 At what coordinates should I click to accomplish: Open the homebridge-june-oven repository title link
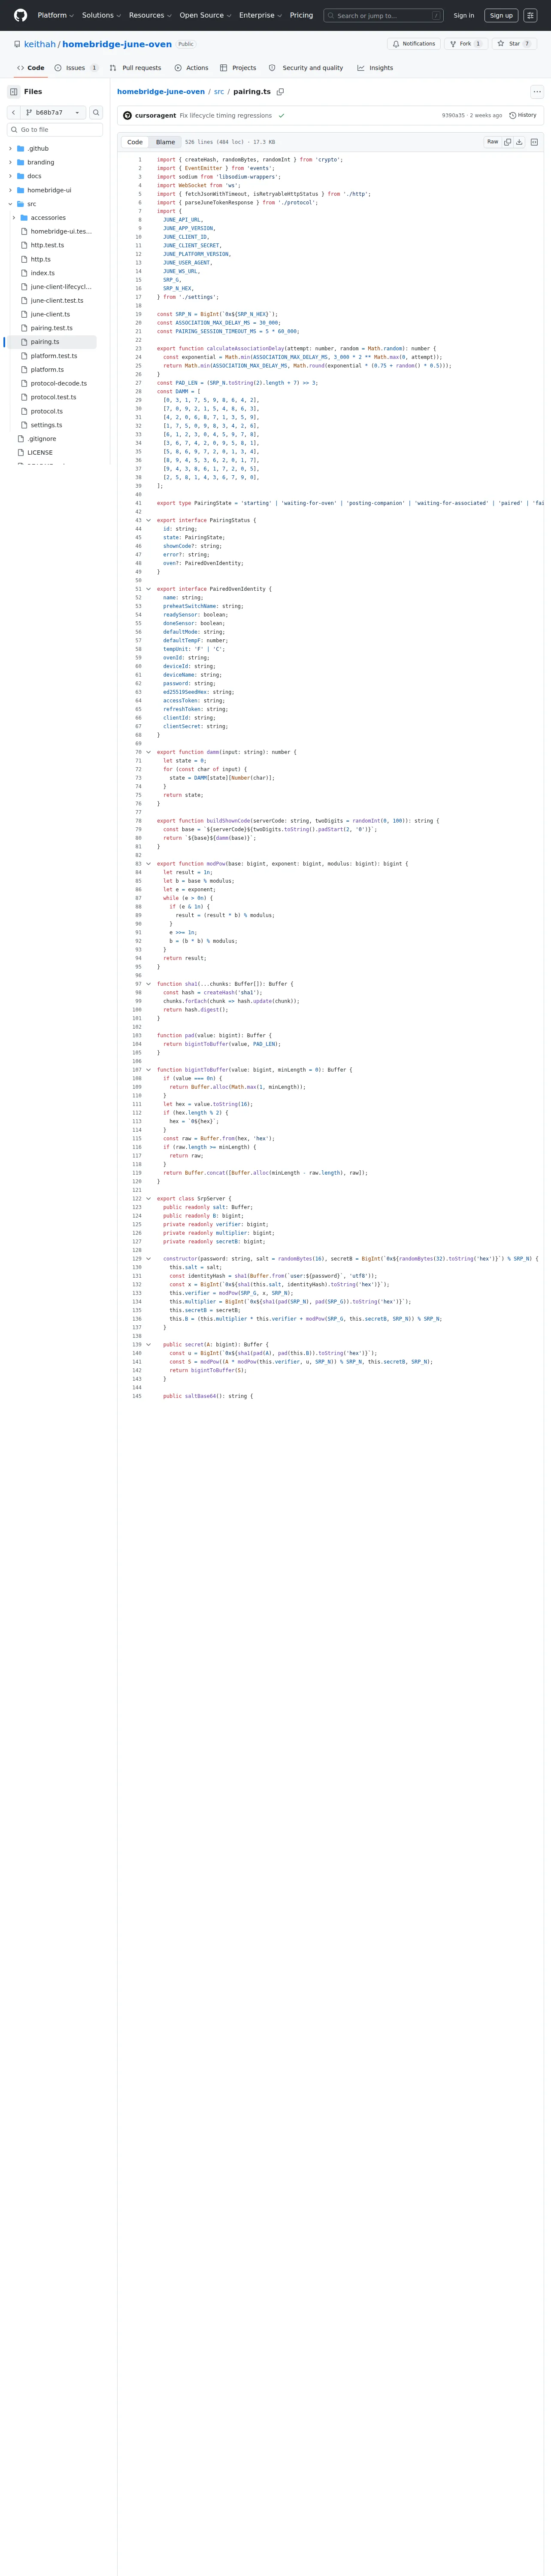point(117,44)
